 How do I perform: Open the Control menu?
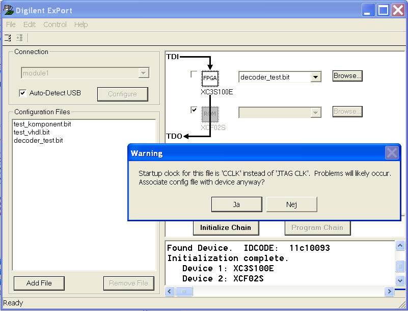tap(55, 24)
